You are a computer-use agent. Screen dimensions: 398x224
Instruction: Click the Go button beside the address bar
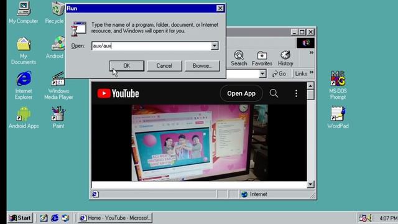(279, 73)
